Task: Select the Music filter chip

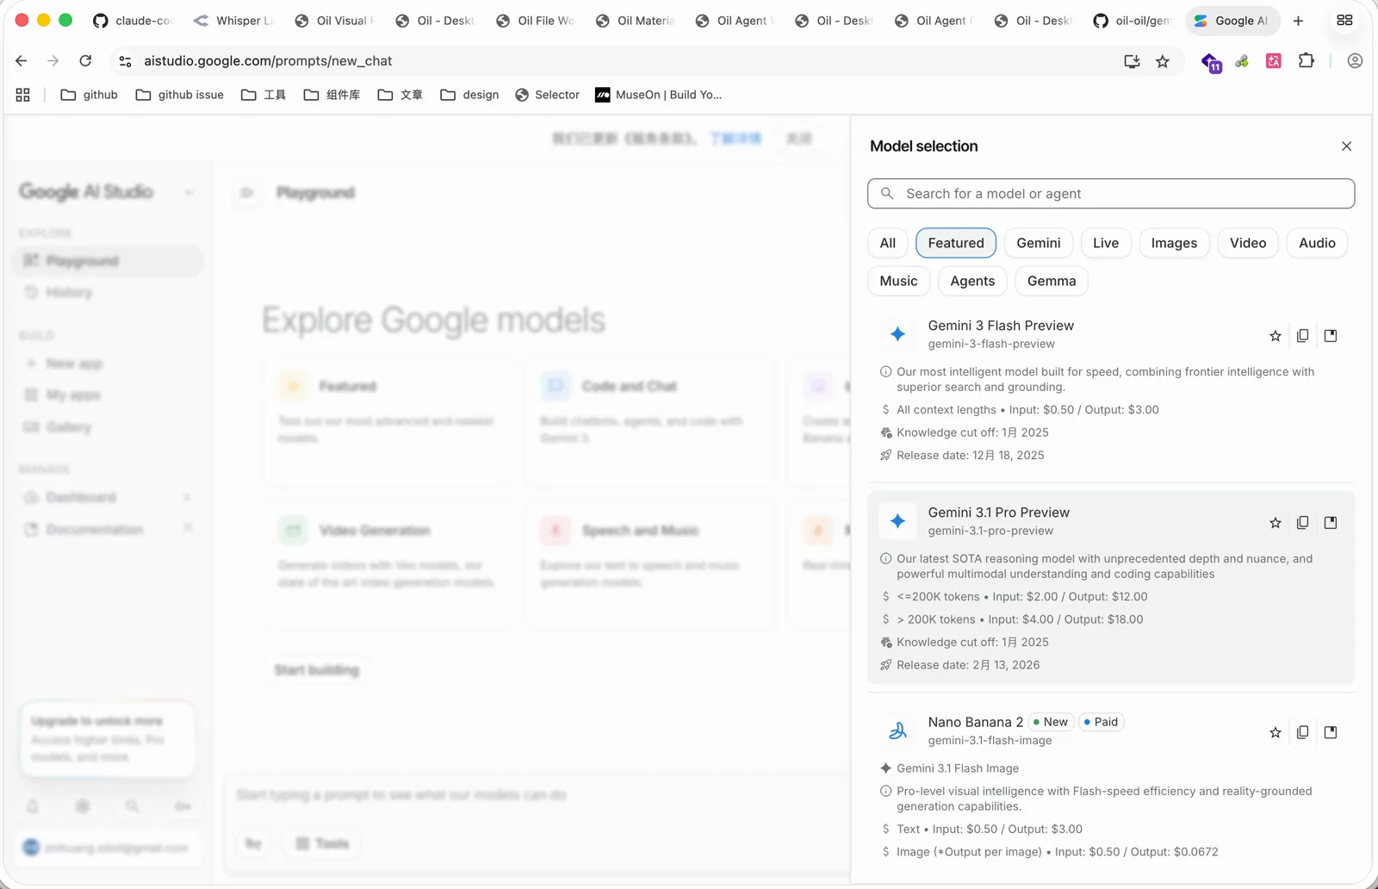Action: [x=898, y=281]
